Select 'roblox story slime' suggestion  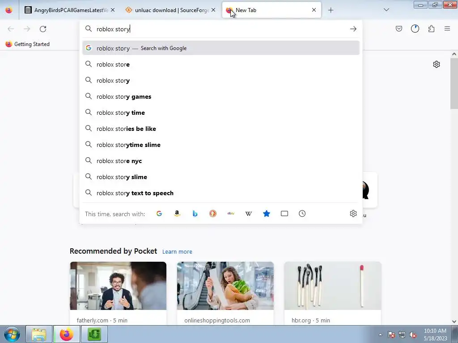point(221,177)
